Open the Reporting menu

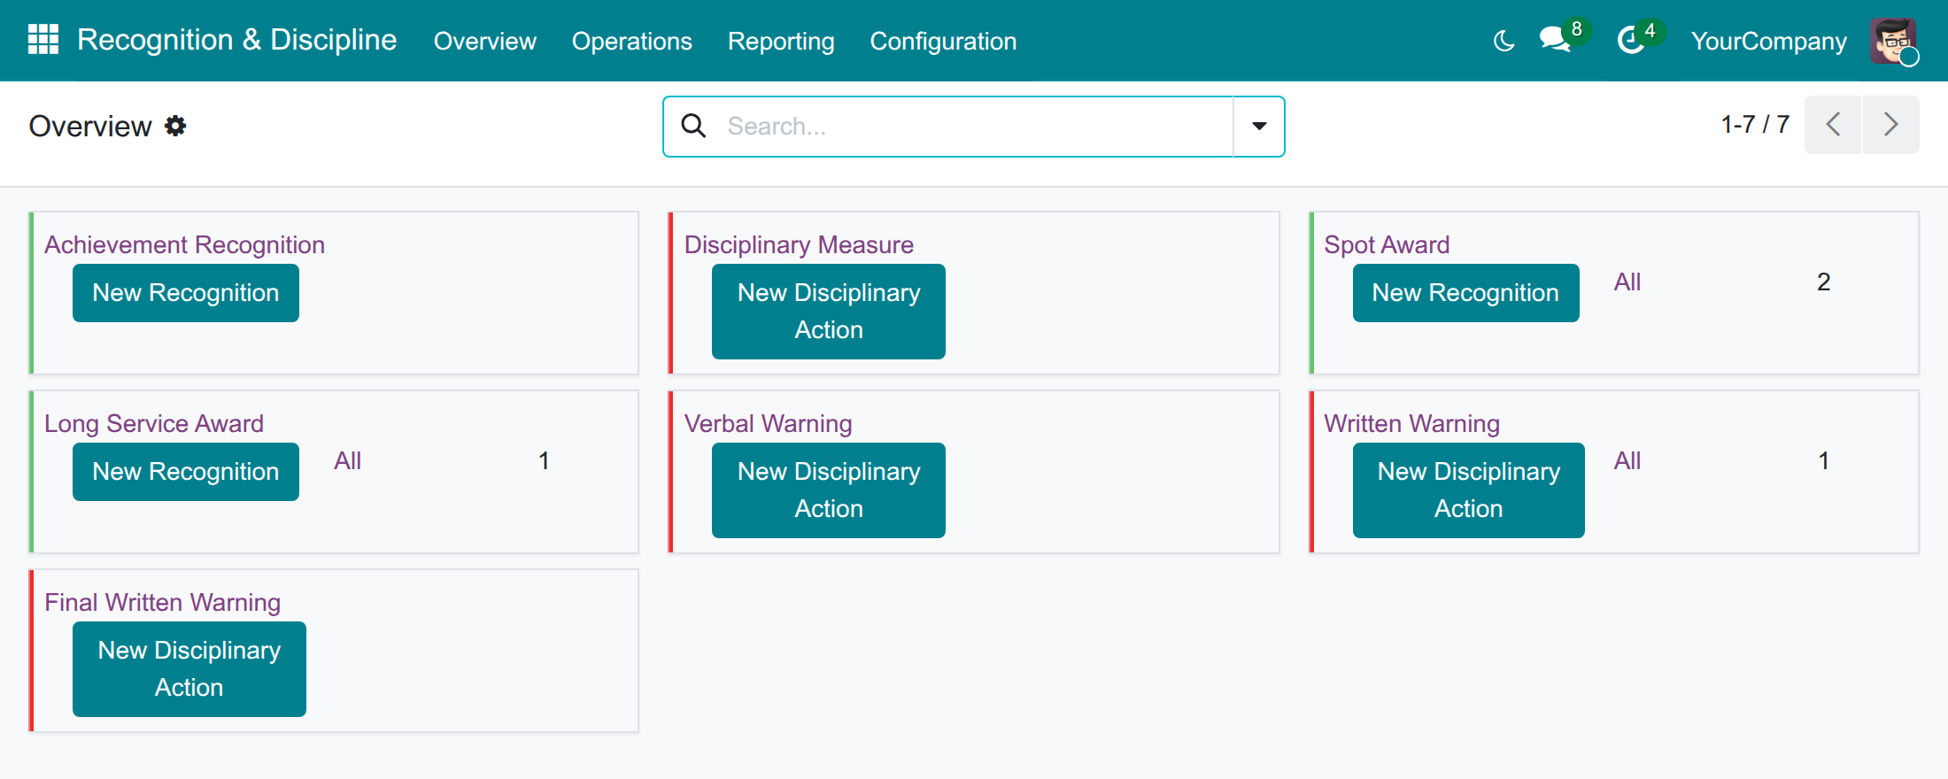[x=781, y=41]
